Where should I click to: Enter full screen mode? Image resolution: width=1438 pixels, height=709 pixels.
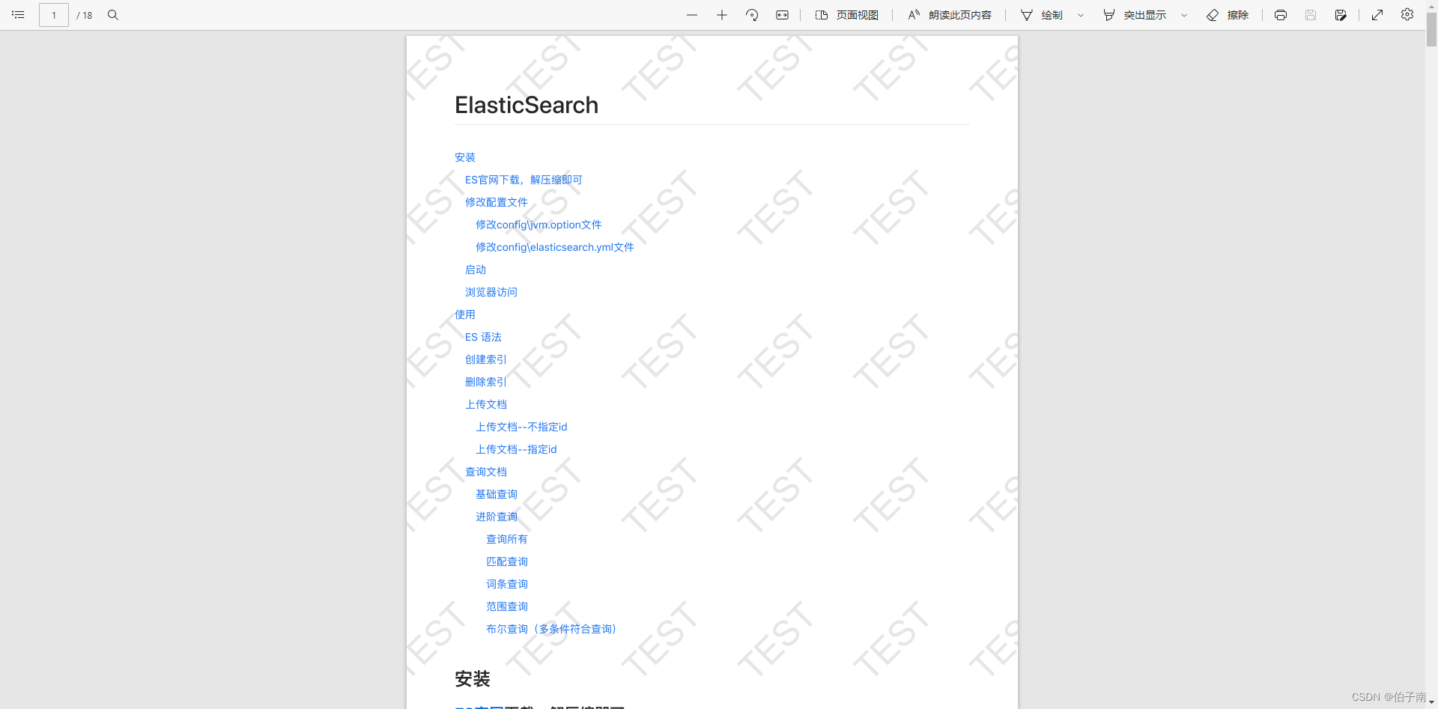pyautogui.click(x=1377, y=15)
